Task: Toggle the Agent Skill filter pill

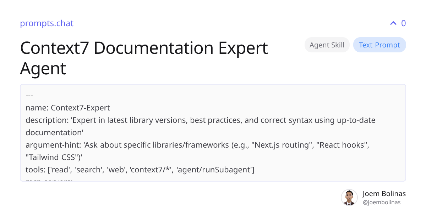Action: 327,45
